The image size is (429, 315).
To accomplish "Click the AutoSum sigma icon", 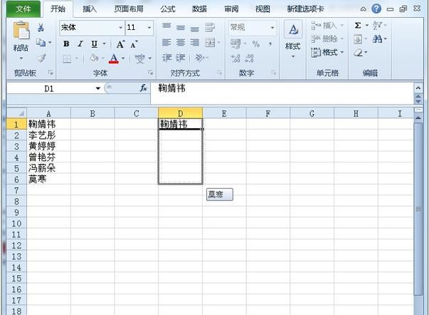I will (x=358, y=26).
